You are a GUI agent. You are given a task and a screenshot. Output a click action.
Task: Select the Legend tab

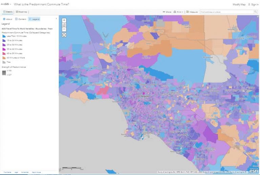[x=34, y=19]
